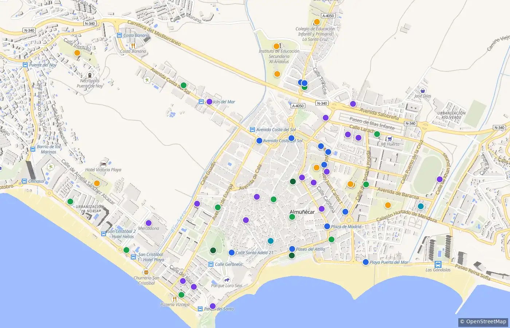Select the José Días shop icon
The height and width of the screenshot is (328, 510).
(423, 90)
